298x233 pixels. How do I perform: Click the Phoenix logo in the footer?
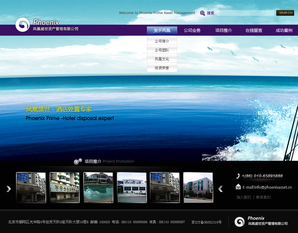239,222
